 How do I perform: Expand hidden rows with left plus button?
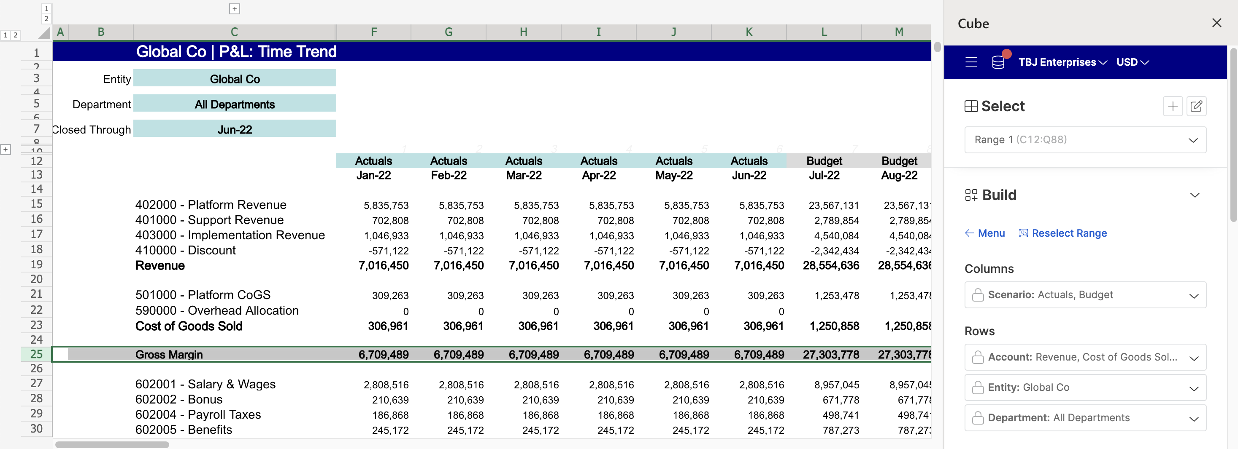click(x=5, y=150)
